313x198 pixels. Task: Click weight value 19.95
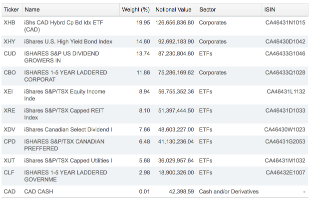[x=143, y=22]
